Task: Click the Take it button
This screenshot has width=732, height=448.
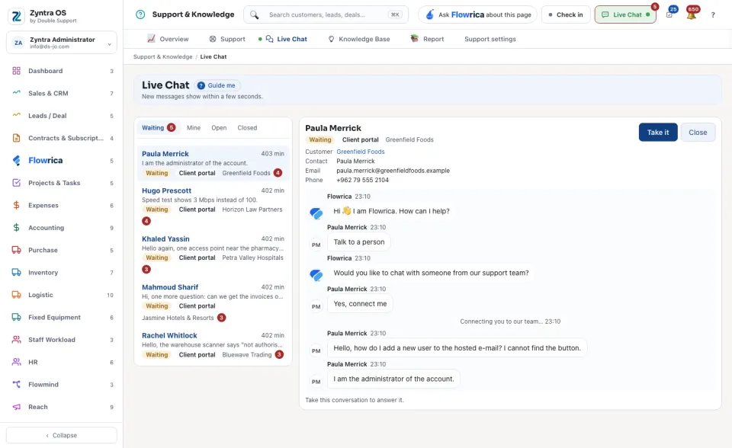Action: coord(658,132)
